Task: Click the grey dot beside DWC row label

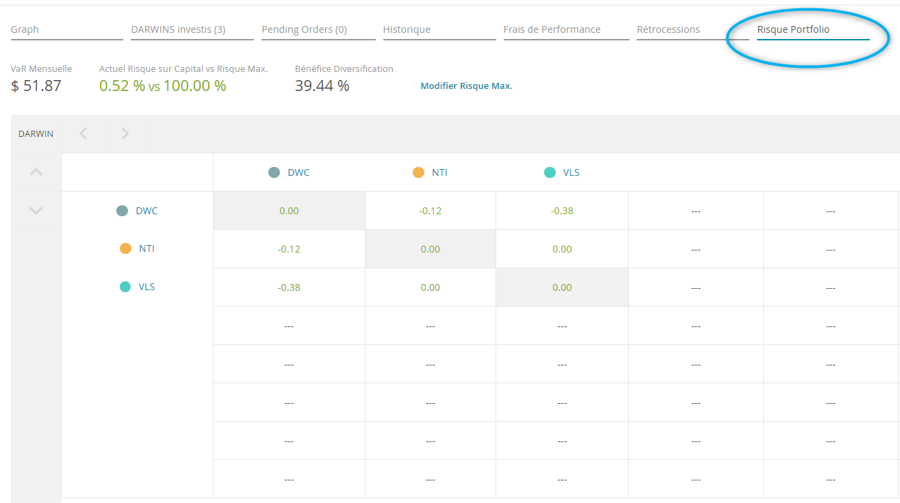Action: coord(123,211)
